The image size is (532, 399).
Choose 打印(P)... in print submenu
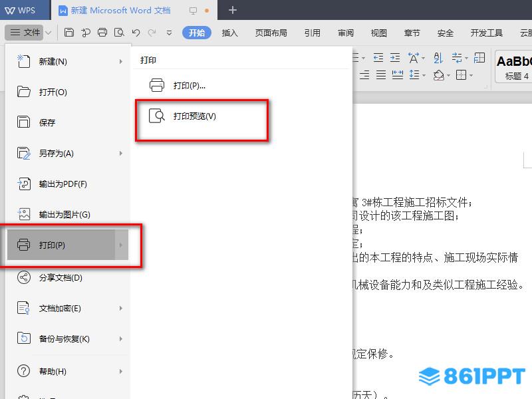241,86
